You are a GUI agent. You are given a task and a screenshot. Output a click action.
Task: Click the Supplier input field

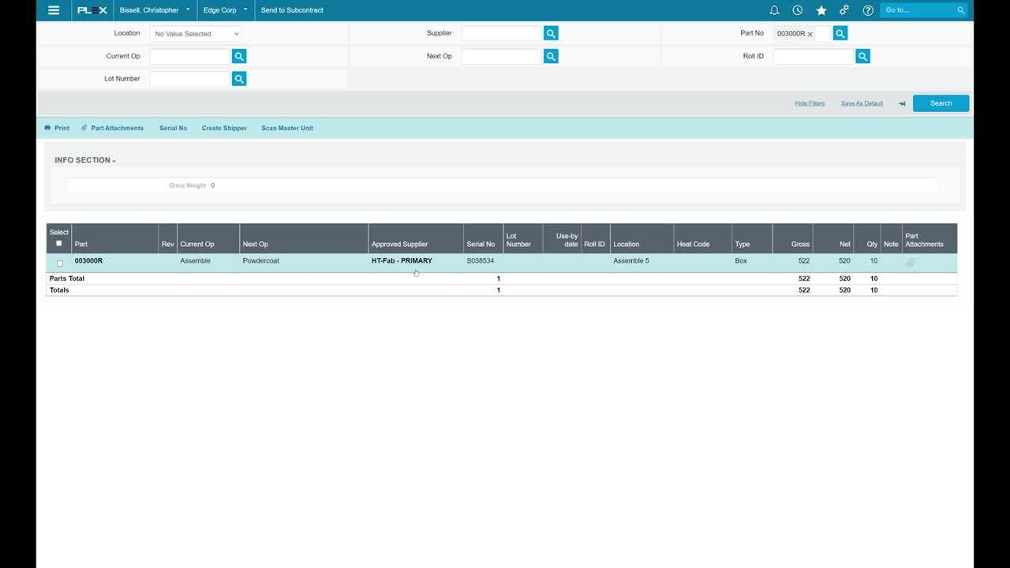point(502,33)
